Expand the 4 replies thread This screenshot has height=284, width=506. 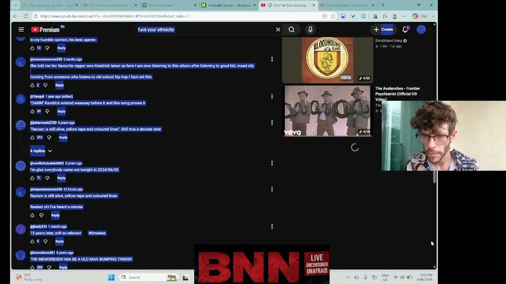click(41, 151)
